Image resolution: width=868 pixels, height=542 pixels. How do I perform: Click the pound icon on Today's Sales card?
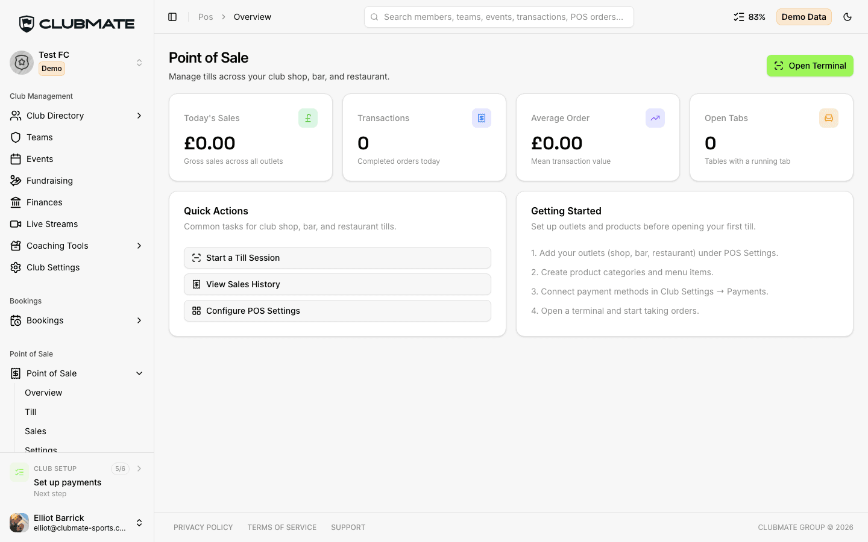(x=308, y=118)
